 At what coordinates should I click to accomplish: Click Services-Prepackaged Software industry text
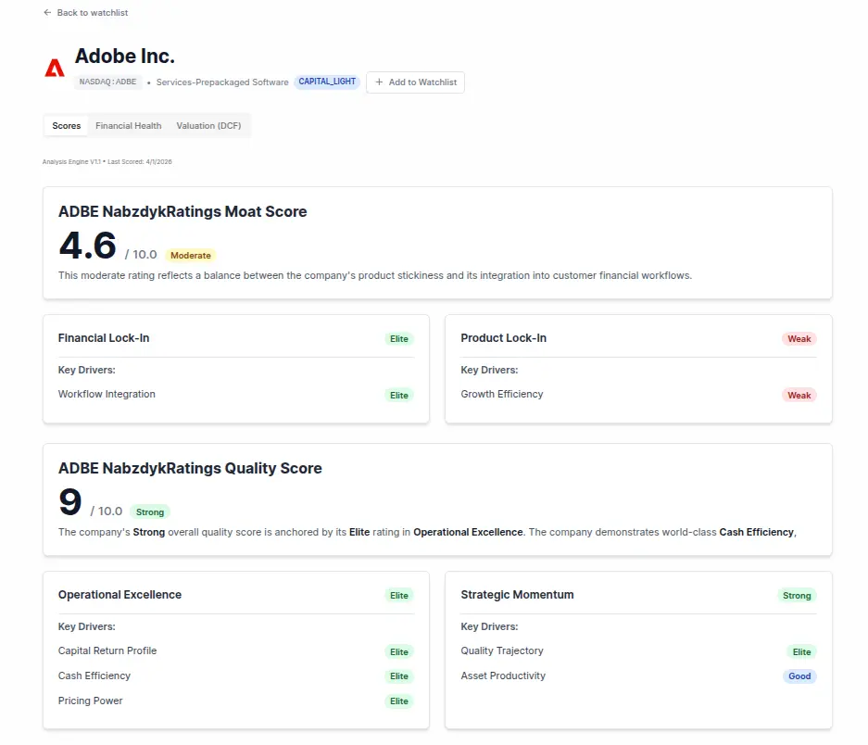[222, 82]
